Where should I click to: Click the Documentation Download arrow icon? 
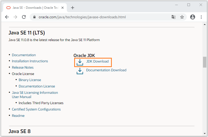79,71
